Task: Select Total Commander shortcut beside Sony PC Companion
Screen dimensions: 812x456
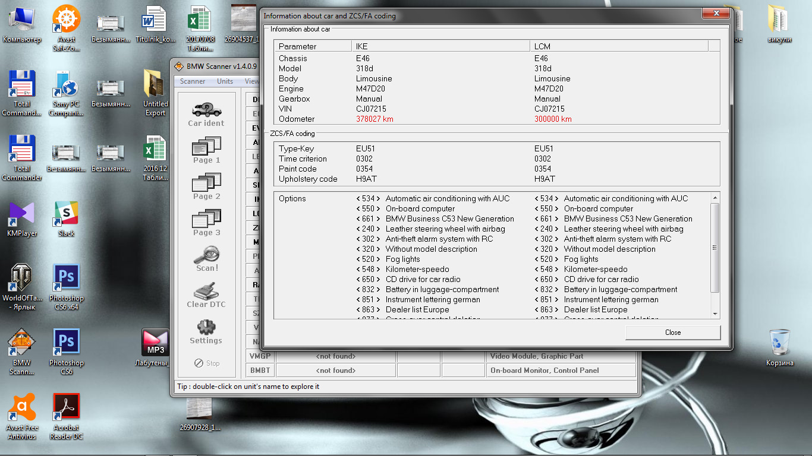Action: coord(22,93)
